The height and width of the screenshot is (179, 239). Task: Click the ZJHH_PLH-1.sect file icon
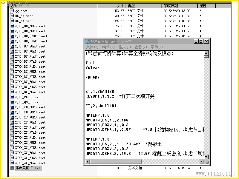tap(12, 97)
